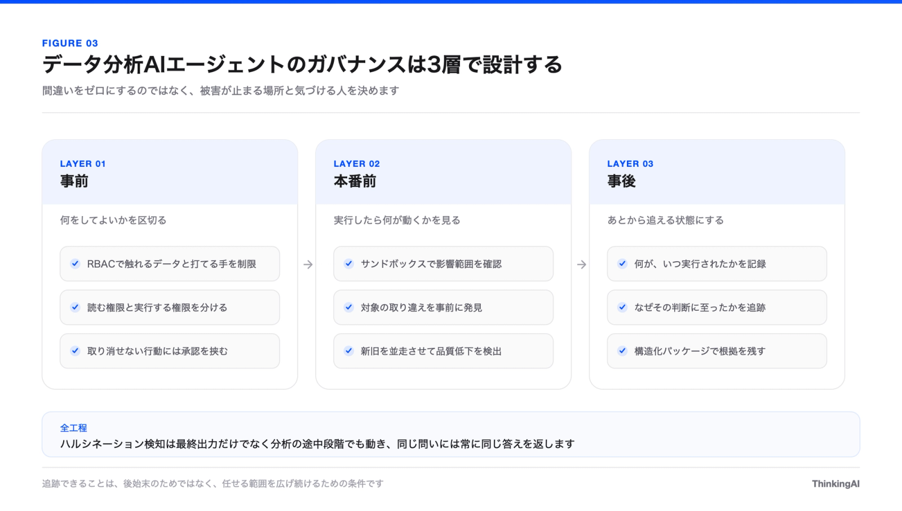Click the text なぜその判断に至ったかを追跡
The image size is (902, 511).
point(700,307)
